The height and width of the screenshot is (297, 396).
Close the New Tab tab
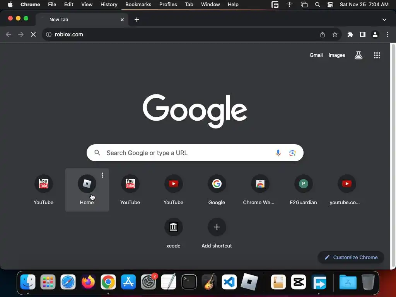pyautogui.click(x=122, y=19)
